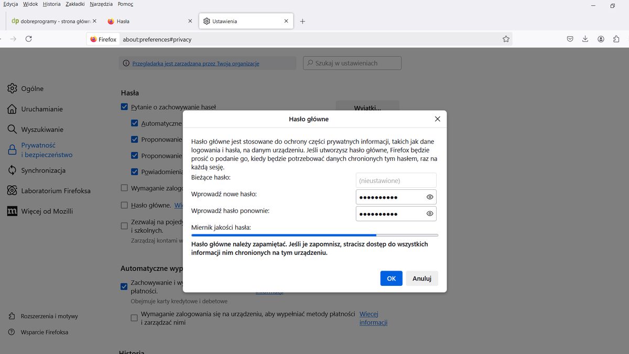Open the downloads panel icon
This screenshot has height=354, width=629.
(585, 39)
